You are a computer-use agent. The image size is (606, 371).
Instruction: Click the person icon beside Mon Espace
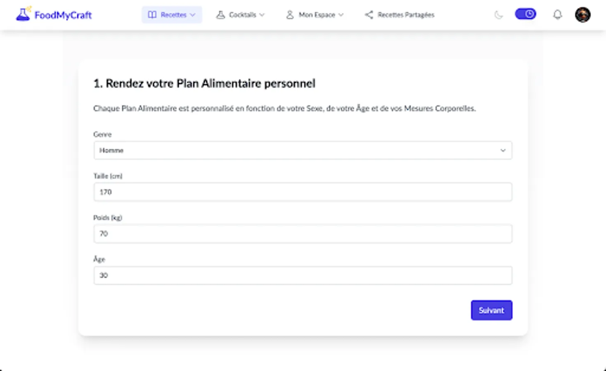pyautogui.click(x=290, y=15)
